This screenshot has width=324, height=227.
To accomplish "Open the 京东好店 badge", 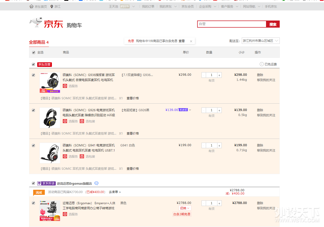I will pos(46,183).
